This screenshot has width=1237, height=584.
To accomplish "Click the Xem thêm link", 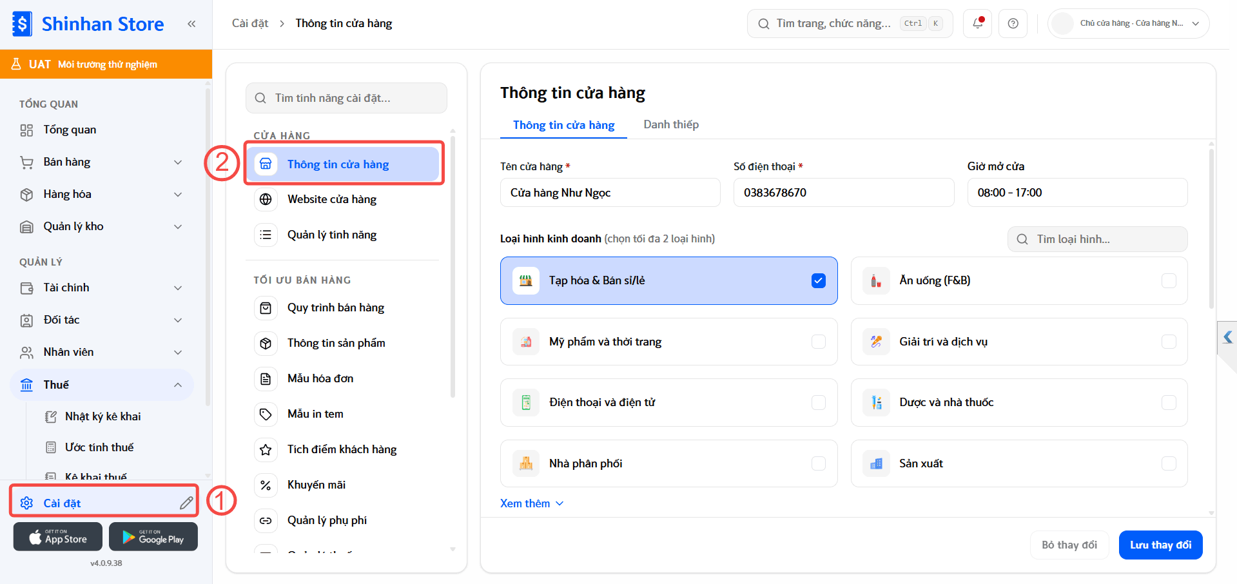I will [x=532, y=503].
